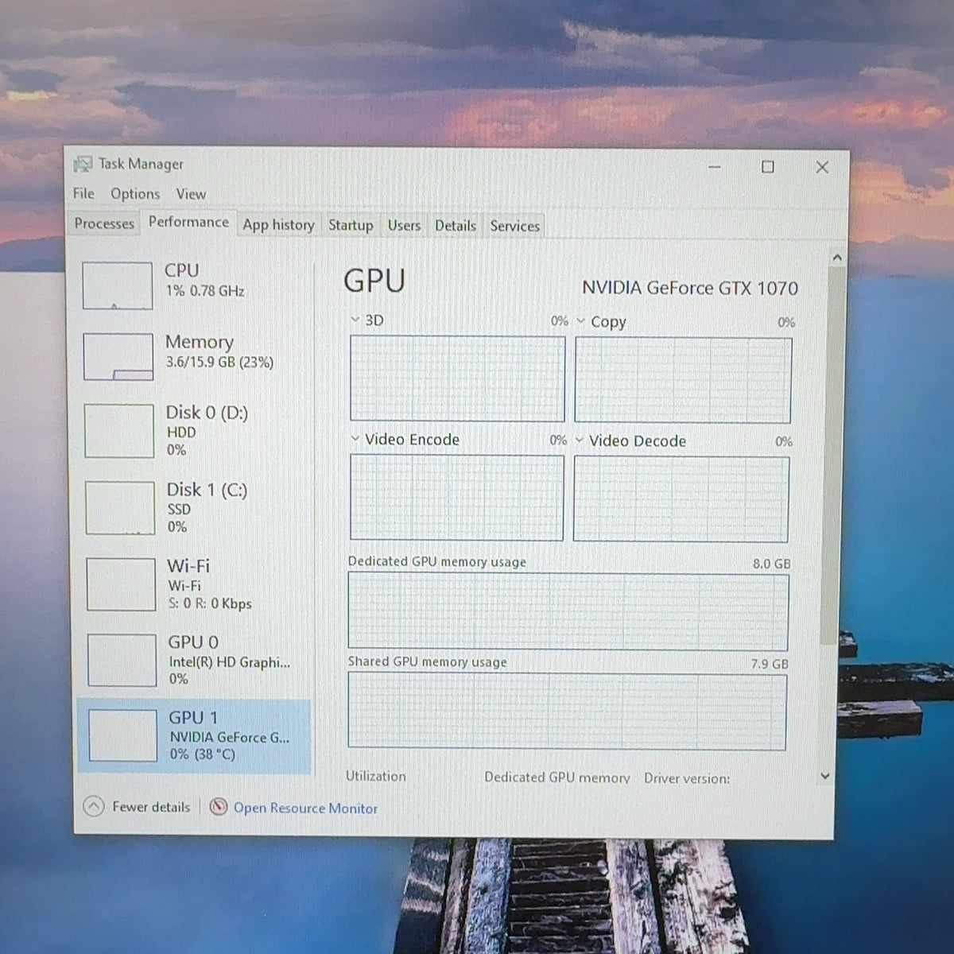Screen dimensions: 954x954
Task: Click the CPU 1% 0.78 GHz text
Action: click(205, 291)
